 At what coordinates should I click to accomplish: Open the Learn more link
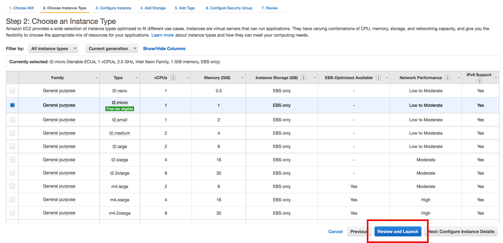click(163, 35)
